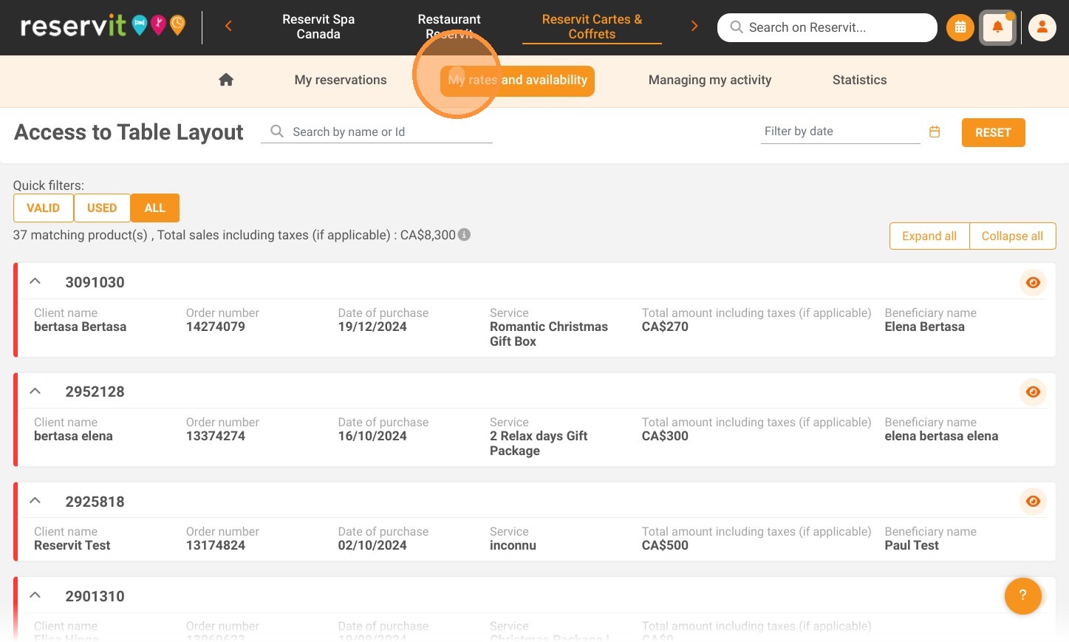Click the left arrow in establishment carousel
Image resolution: width=1069 pixels, height=642 pixels.
228,27
